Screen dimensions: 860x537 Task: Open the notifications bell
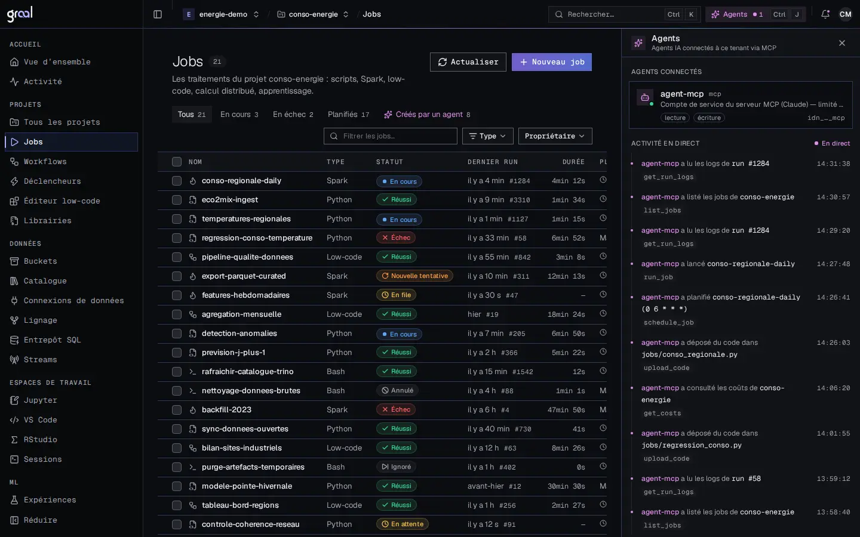825,14
